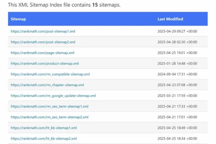
Task: Open the ht_kb-sitemap2.xml link
Action: click(44, 139)
